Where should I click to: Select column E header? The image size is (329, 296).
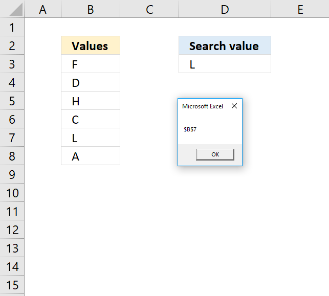tap(300, 9)
